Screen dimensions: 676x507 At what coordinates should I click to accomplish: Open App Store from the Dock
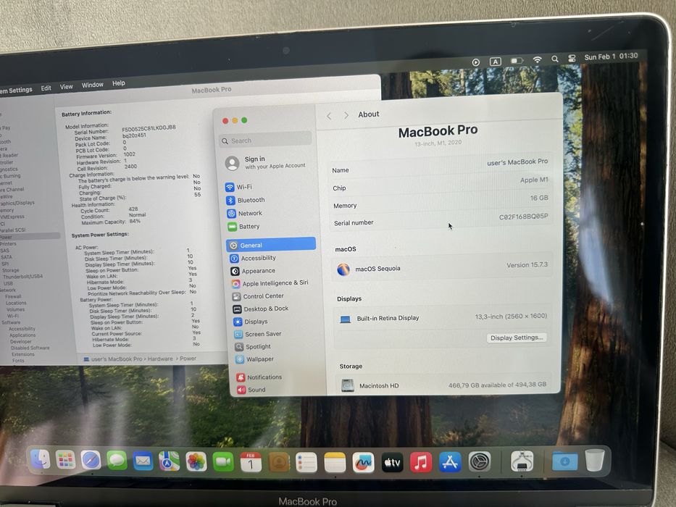point(450,462)
